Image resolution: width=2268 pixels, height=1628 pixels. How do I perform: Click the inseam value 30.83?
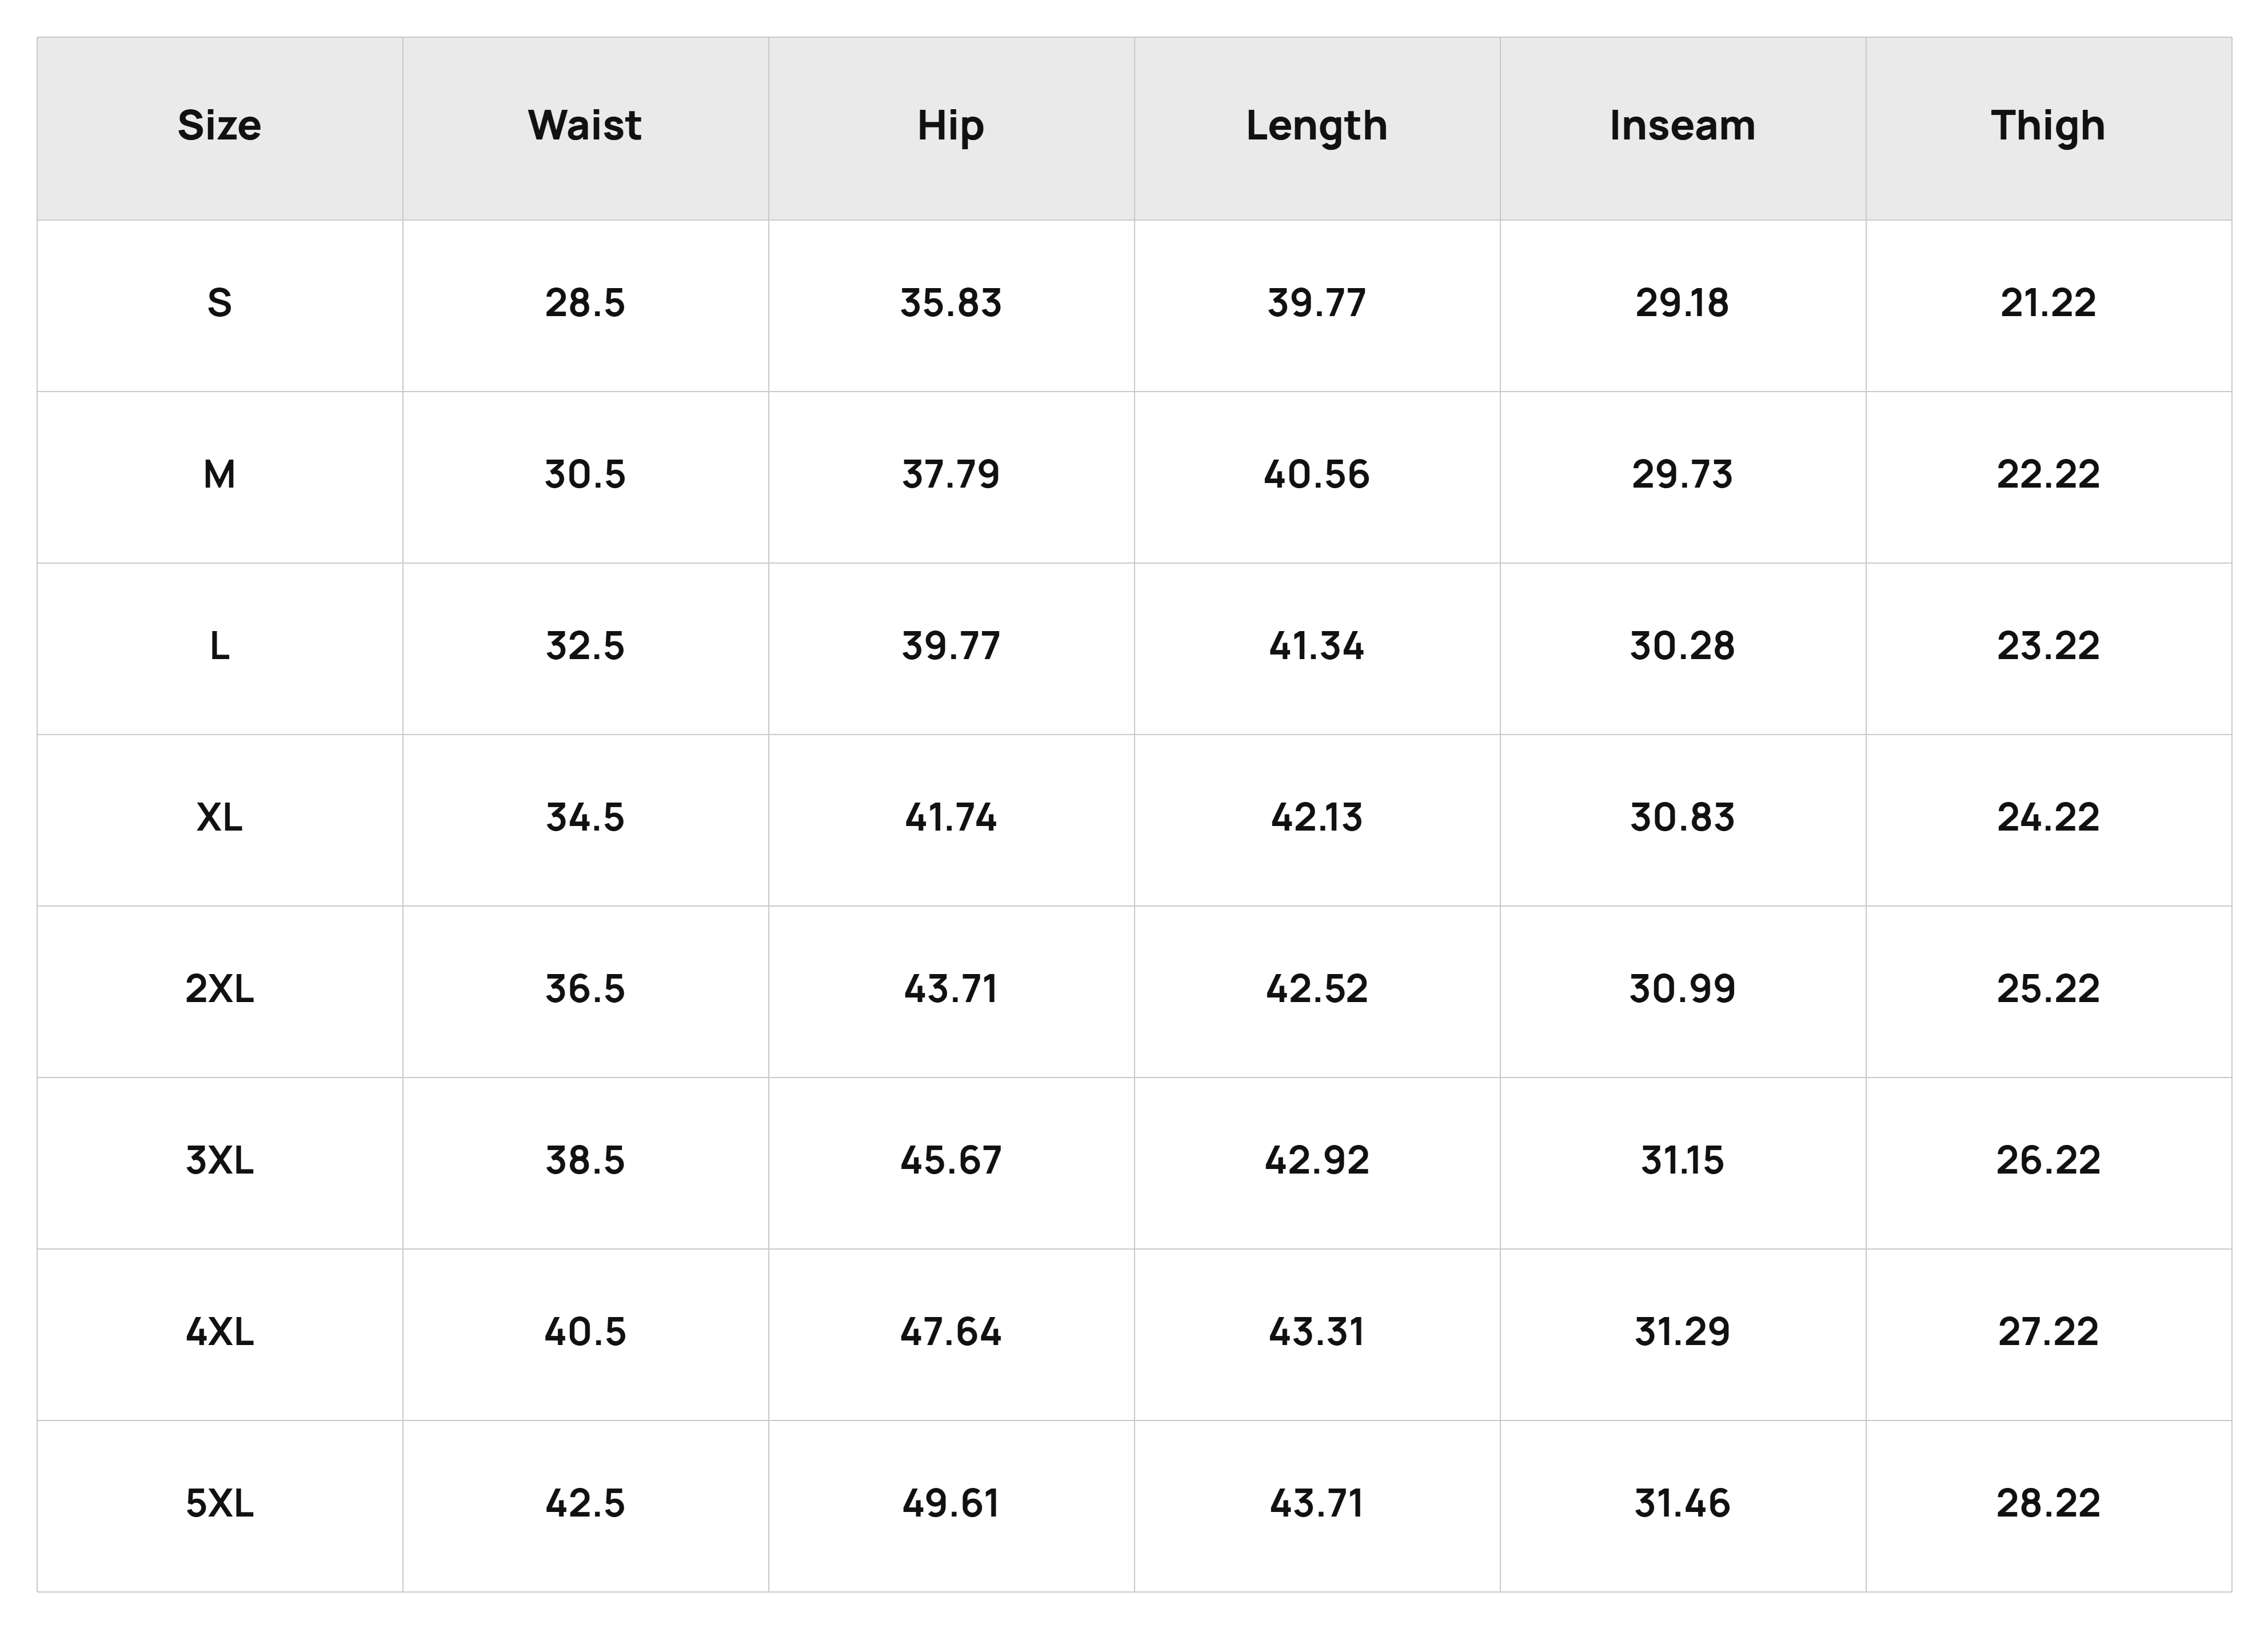[1682, 818]
